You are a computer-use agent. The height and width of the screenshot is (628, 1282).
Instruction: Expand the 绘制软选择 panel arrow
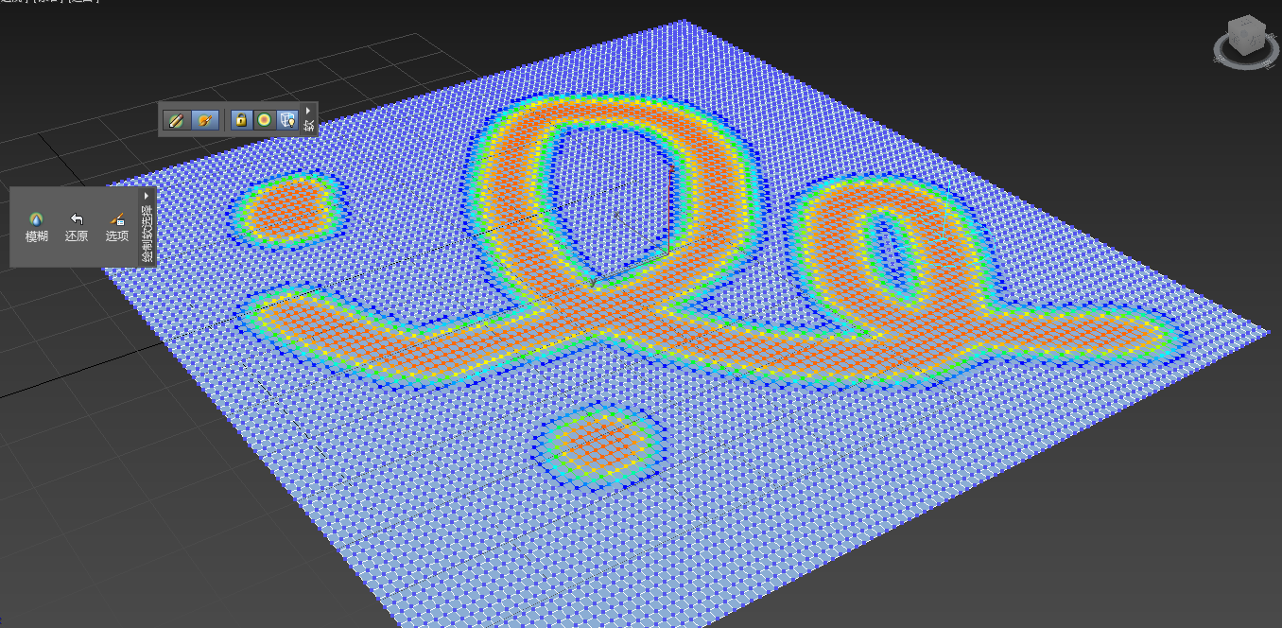(x=147, y=195)
